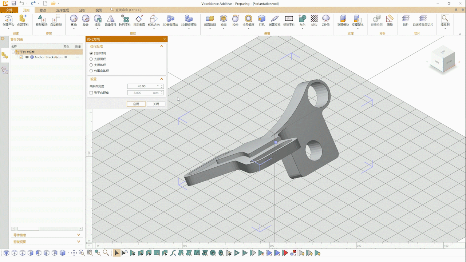Click the 缩放到 zoom-to icon
The image size is (466, 262).
[445, 19]
